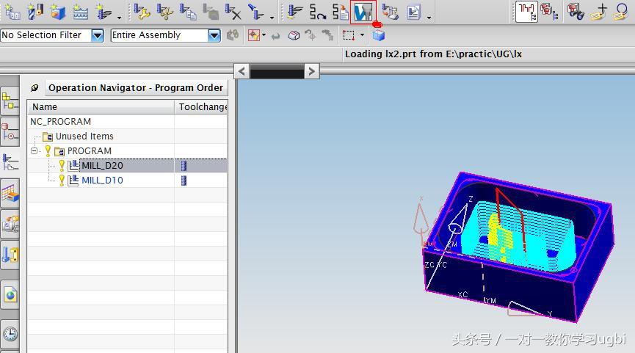The height and width of the screenshot is (353, 635).
Task: Click the Post Process toolbar icon
Action: click(390, 12)
